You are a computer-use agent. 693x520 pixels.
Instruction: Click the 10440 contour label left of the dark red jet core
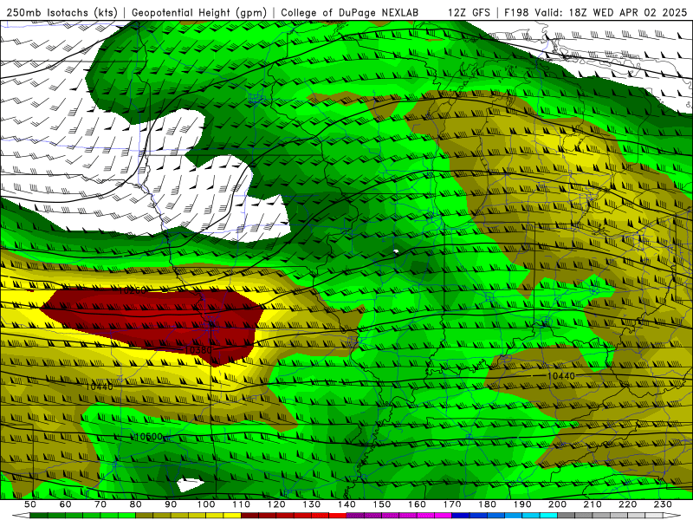[99, 387]
